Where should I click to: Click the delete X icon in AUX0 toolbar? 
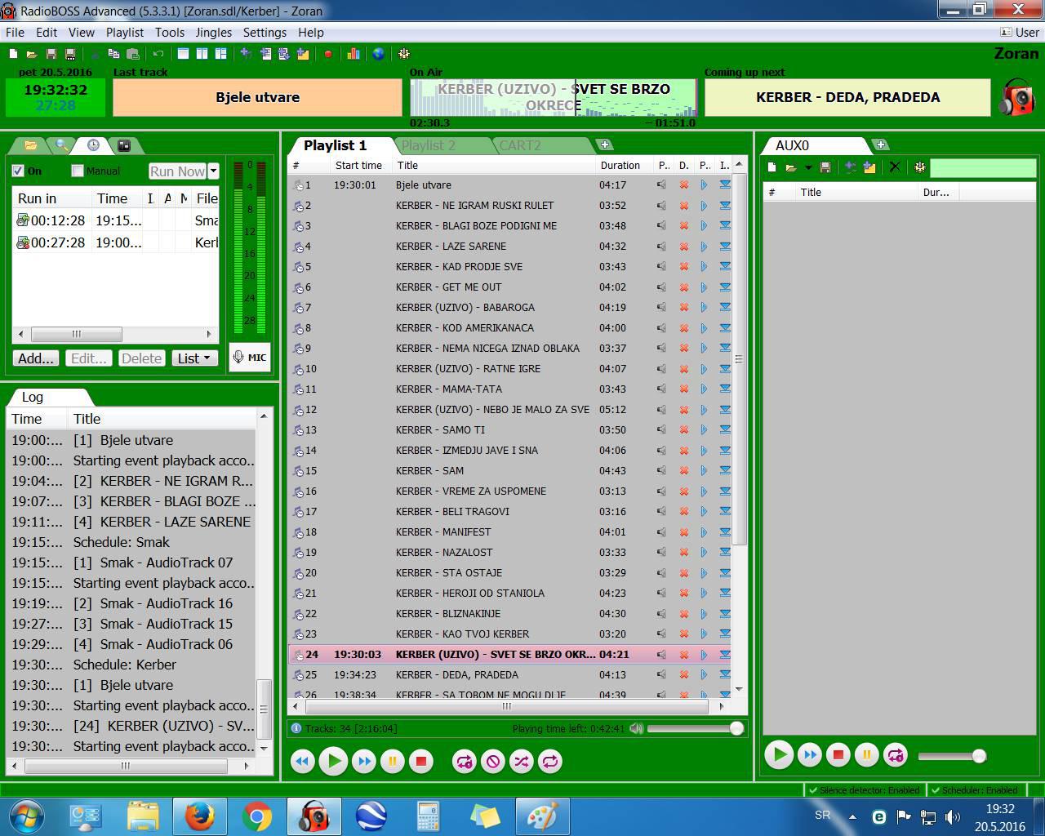point(895,167)
